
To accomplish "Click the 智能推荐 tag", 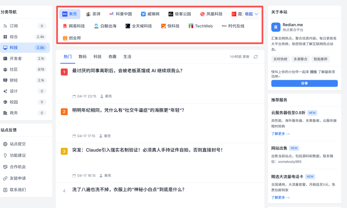I will pyautogui.click(x=320, y=59).
